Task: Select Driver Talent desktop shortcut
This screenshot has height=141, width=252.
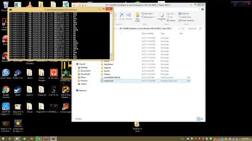Action: click(x=6, y=74)
